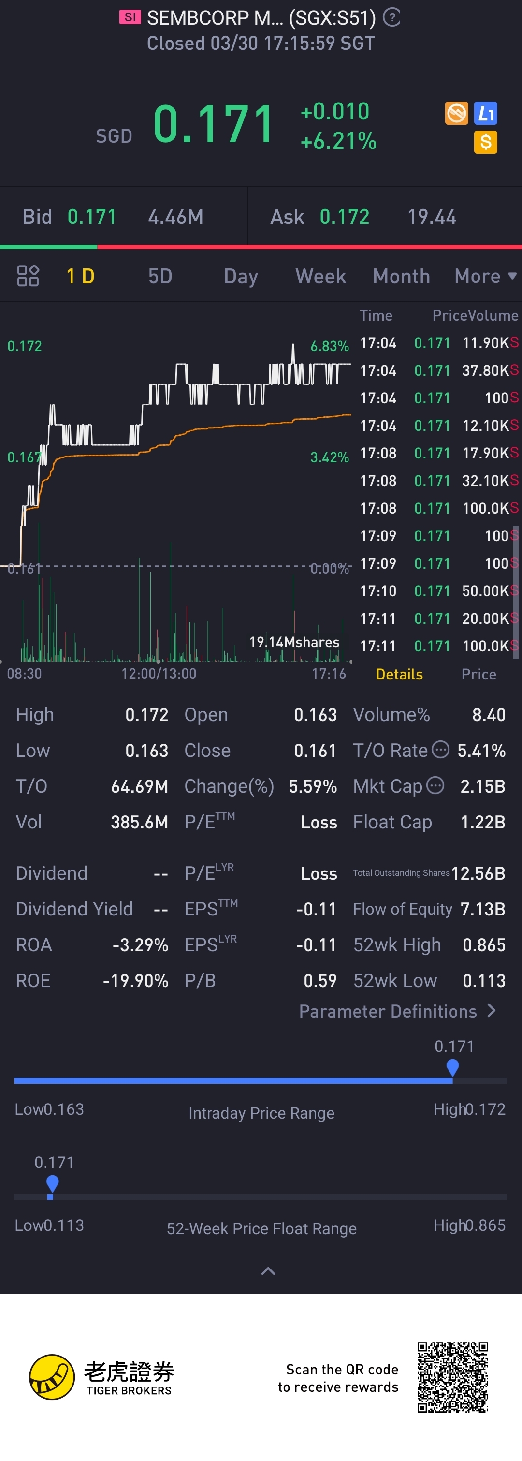Tap the 6.83% chart axis label

click(x=330, y=346)
